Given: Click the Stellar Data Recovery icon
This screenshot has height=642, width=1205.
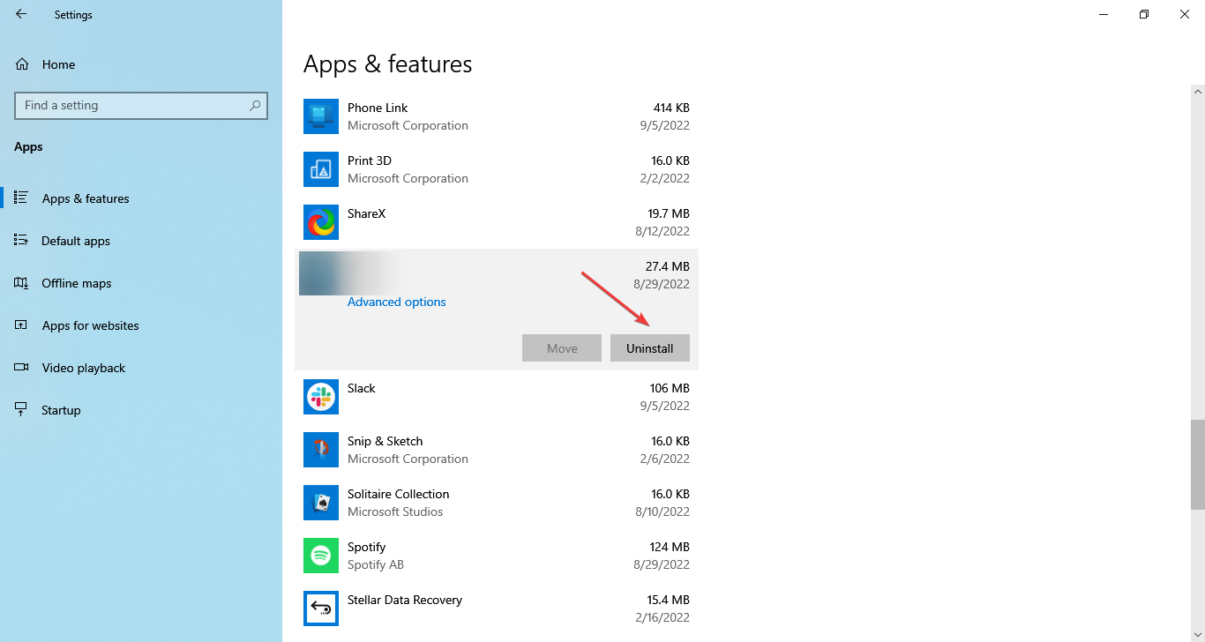Looking at the screenshot, I should (321, 608).
